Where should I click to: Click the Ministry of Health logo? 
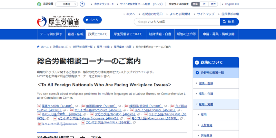click(58, 21)
